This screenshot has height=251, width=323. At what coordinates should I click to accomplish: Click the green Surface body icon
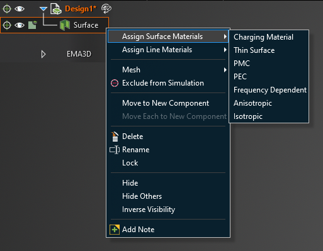[x=65, y=25]
